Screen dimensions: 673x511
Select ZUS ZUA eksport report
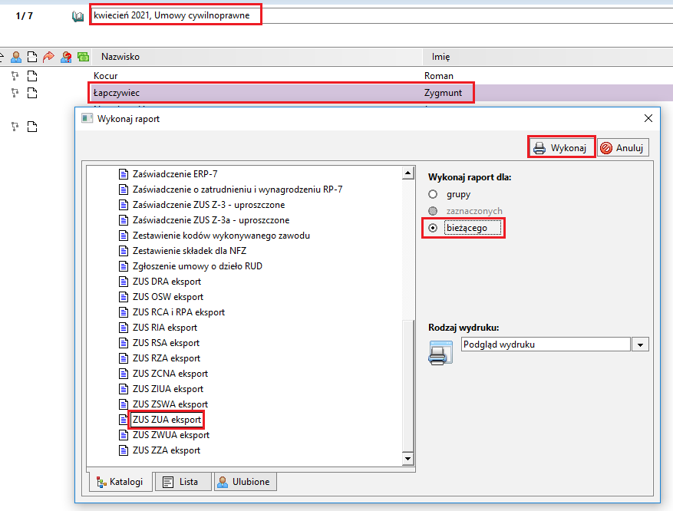point(167,420)
